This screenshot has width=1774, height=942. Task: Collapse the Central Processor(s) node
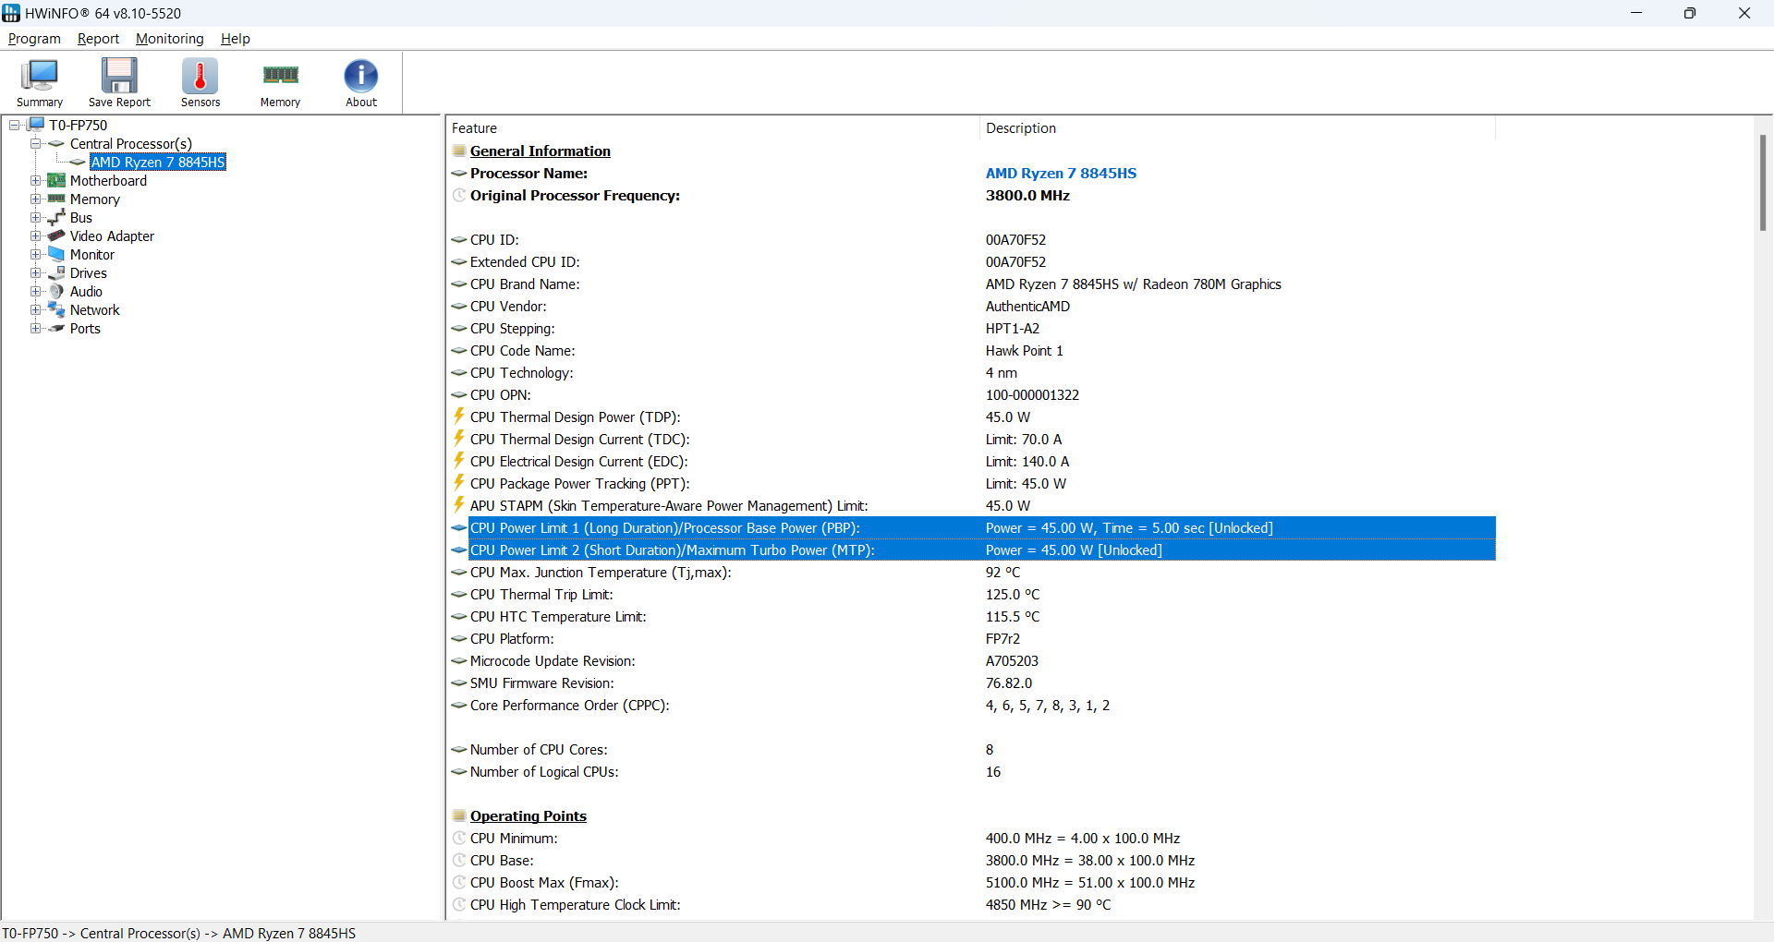[x=35, y=143]
